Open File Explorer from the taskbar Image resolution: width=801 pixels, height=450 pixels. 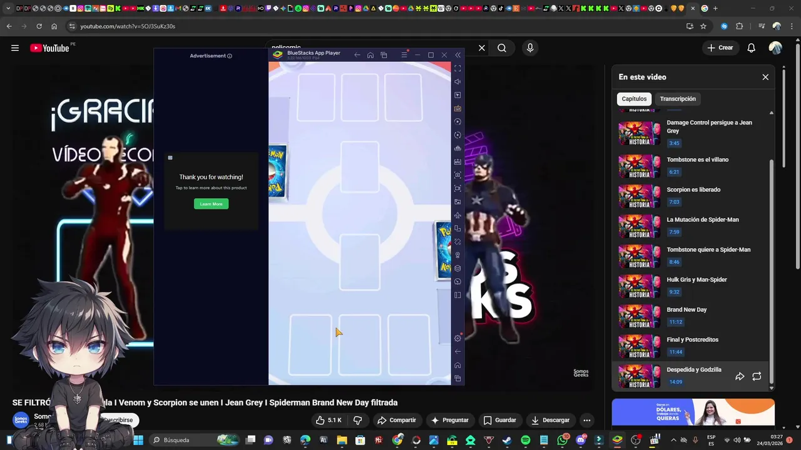(x=342, y=440)
